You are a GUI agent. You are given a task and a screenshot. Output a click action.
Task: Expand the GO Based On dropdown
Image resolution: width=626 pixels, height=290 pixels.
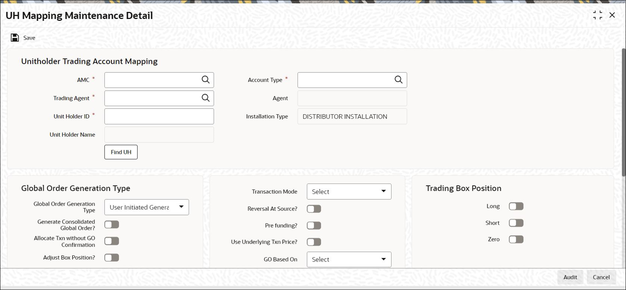(349, 260)
